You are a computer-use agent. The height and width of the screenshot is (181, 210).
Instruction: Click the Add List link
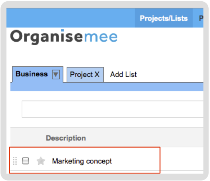tap(124, 74)
